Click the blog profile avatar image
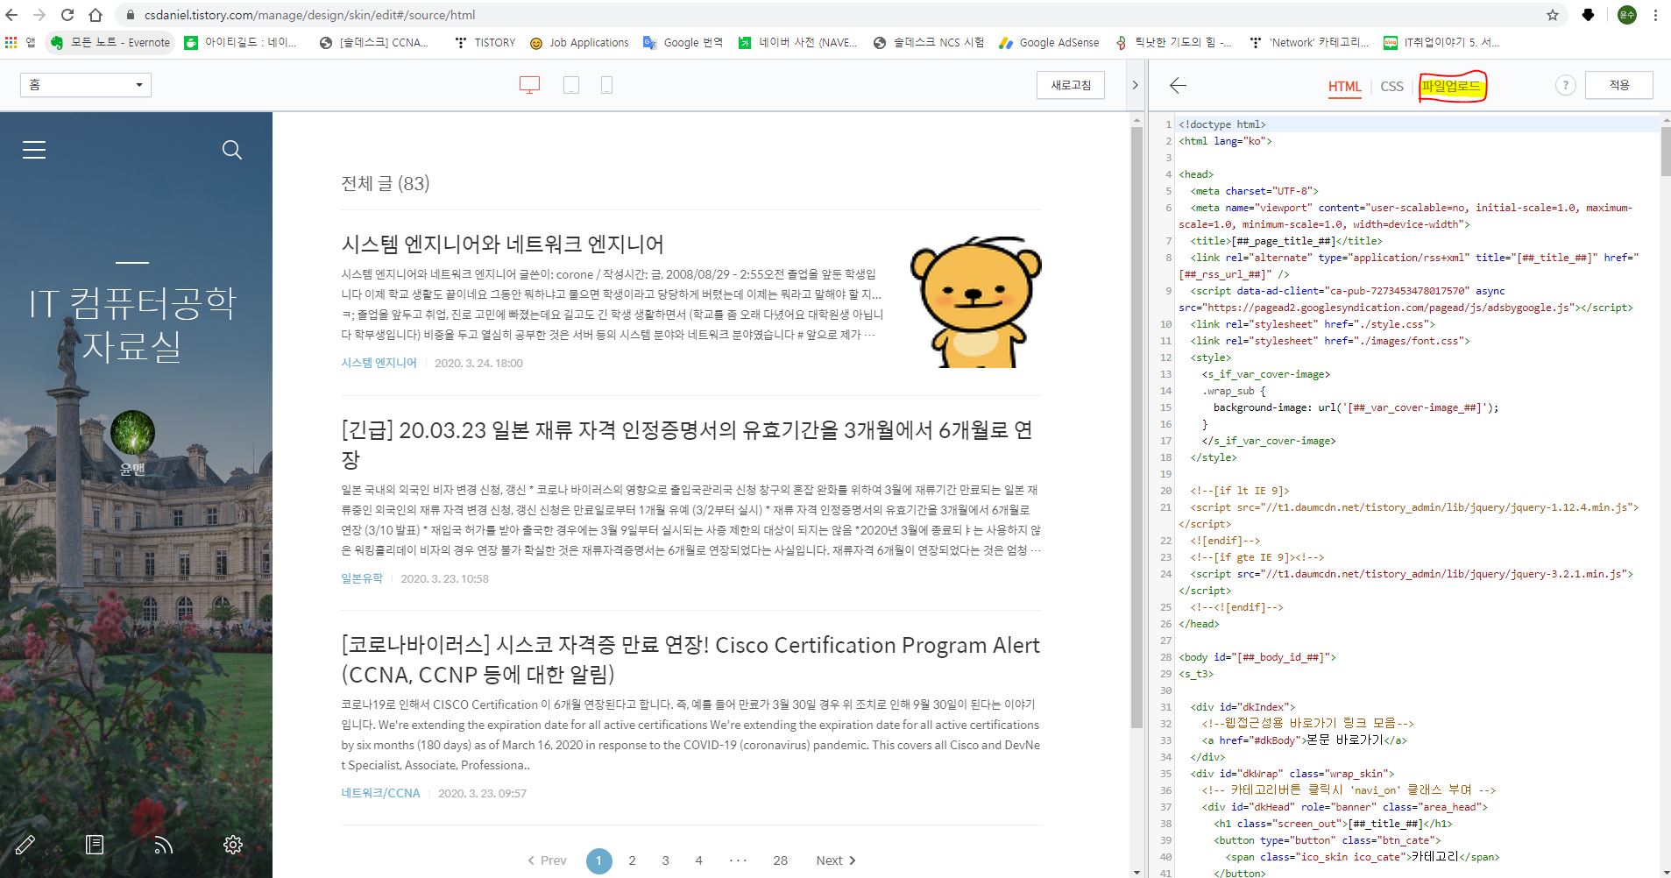Screen dimensions: 1671x878 click(132, 433)
